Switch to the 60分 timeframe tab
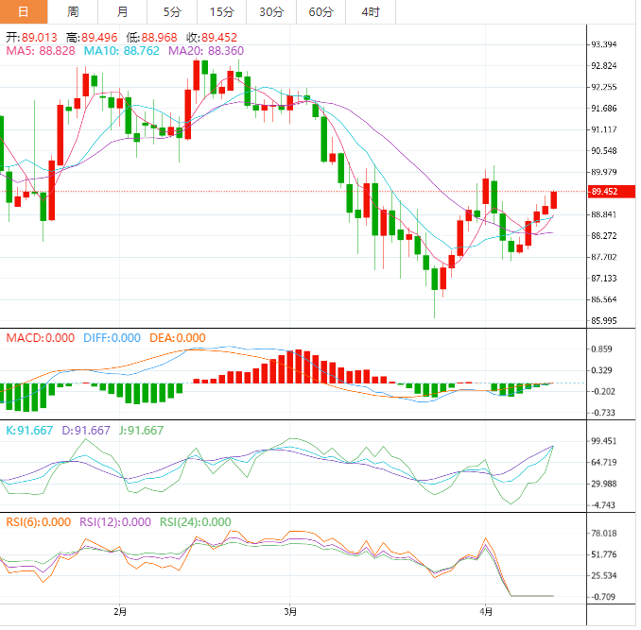This screenshot has width=641, height=630. pos(320,12)
